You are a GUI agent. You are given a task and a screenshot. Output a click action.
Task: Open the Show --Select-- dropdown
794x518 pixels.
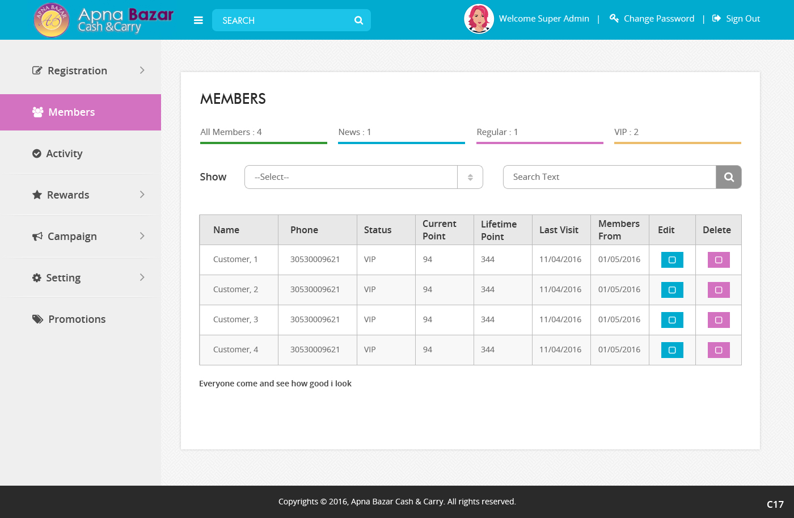[363, 177]
